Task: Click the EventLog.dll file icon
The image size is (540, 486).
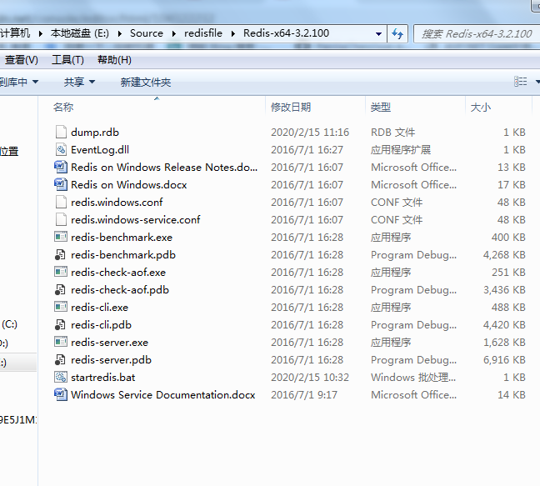Action: click(61, 149)
